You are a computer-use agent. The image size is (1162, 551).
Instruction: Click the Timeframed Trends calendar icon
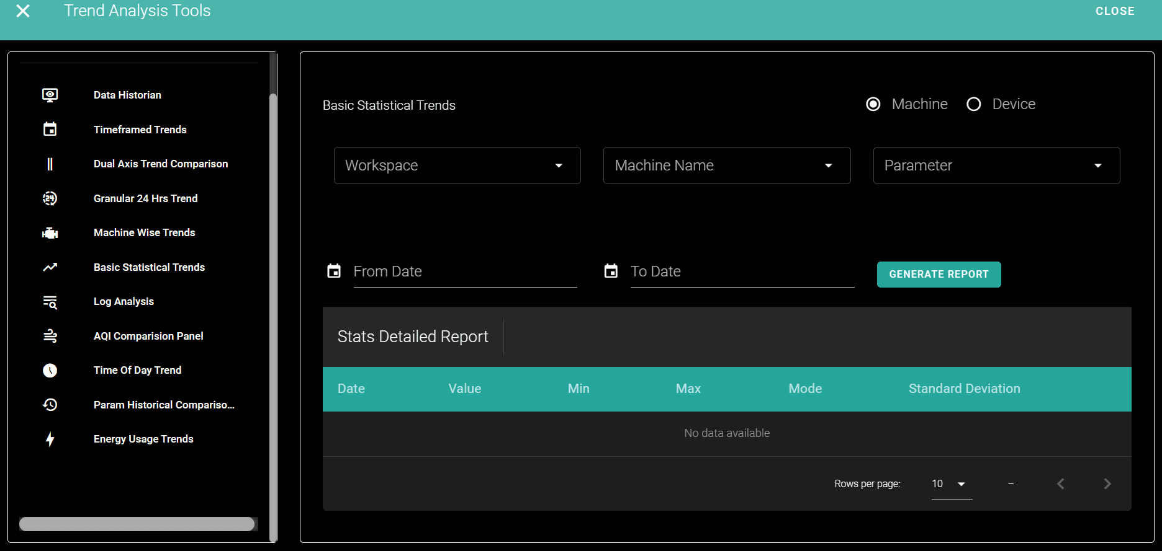[50, 130]
